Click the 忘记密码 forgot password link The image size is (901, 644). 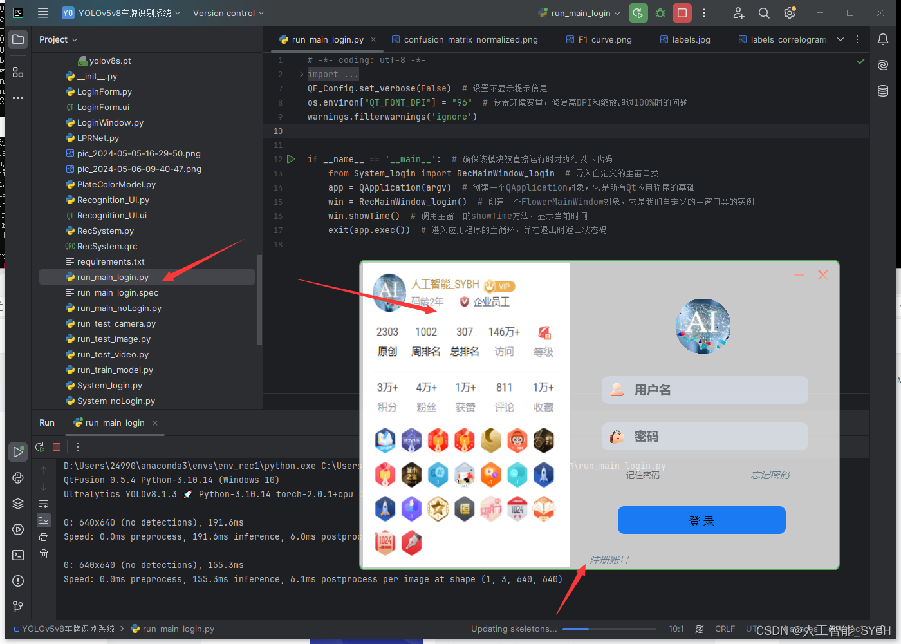click(x=770, y=475)
